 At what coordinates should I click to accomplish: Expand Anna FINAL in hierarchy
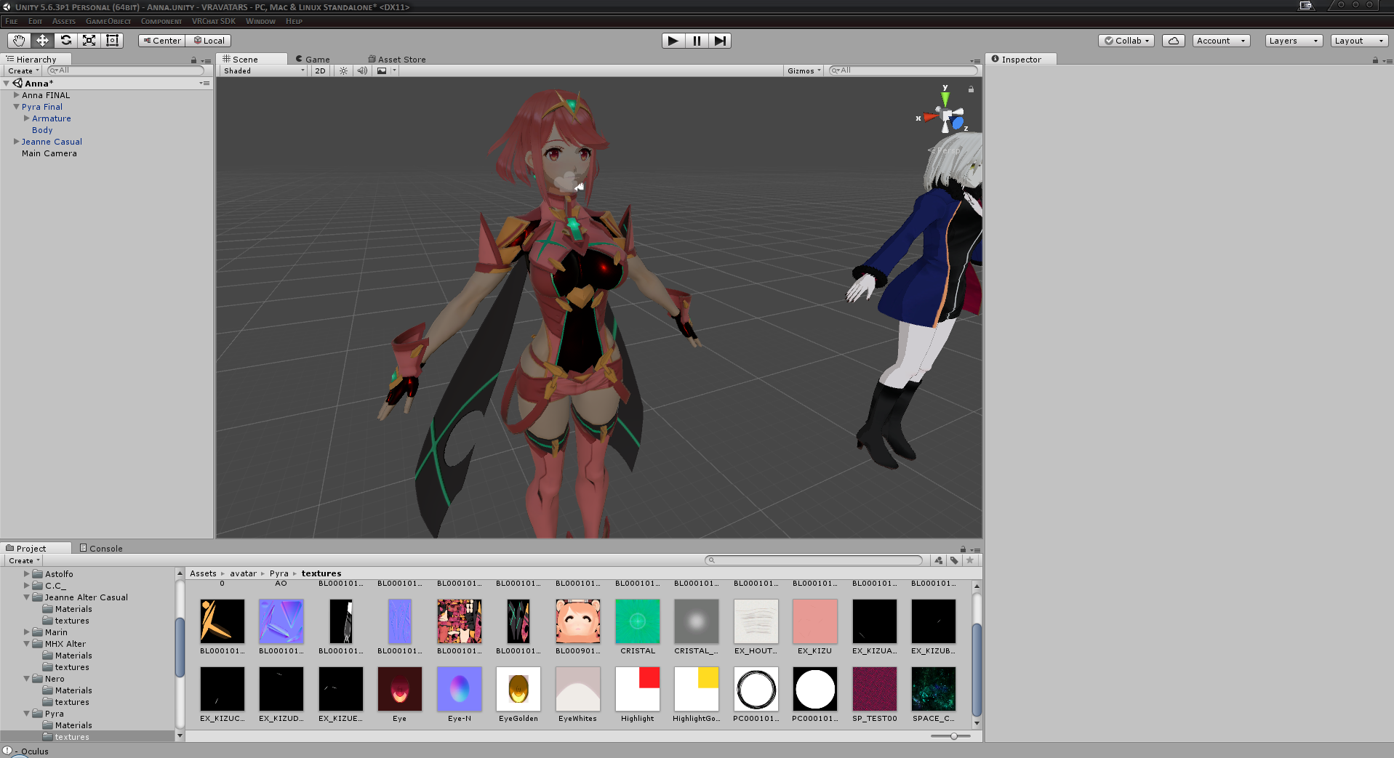16,95
